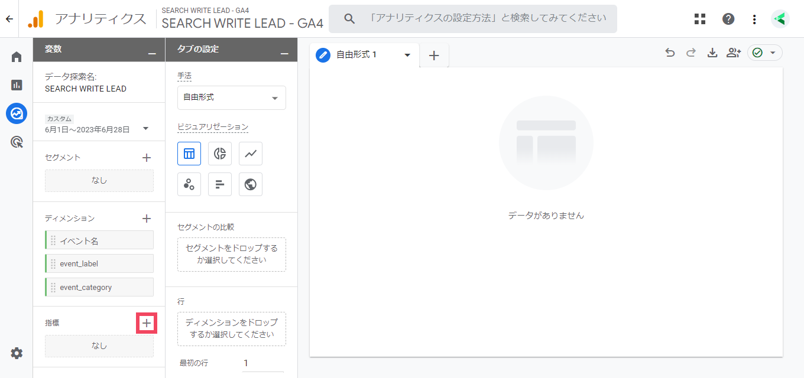Open the three-dot more options menu

(754, 19)
